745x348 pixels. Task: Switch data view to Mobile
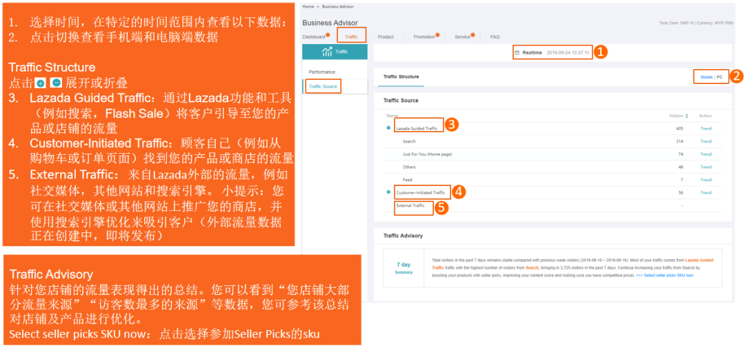[x=706, y=77]
